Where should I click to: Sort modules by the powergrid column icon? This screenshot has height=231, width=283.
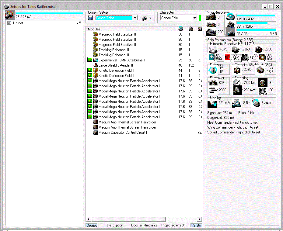click(191, 29)
